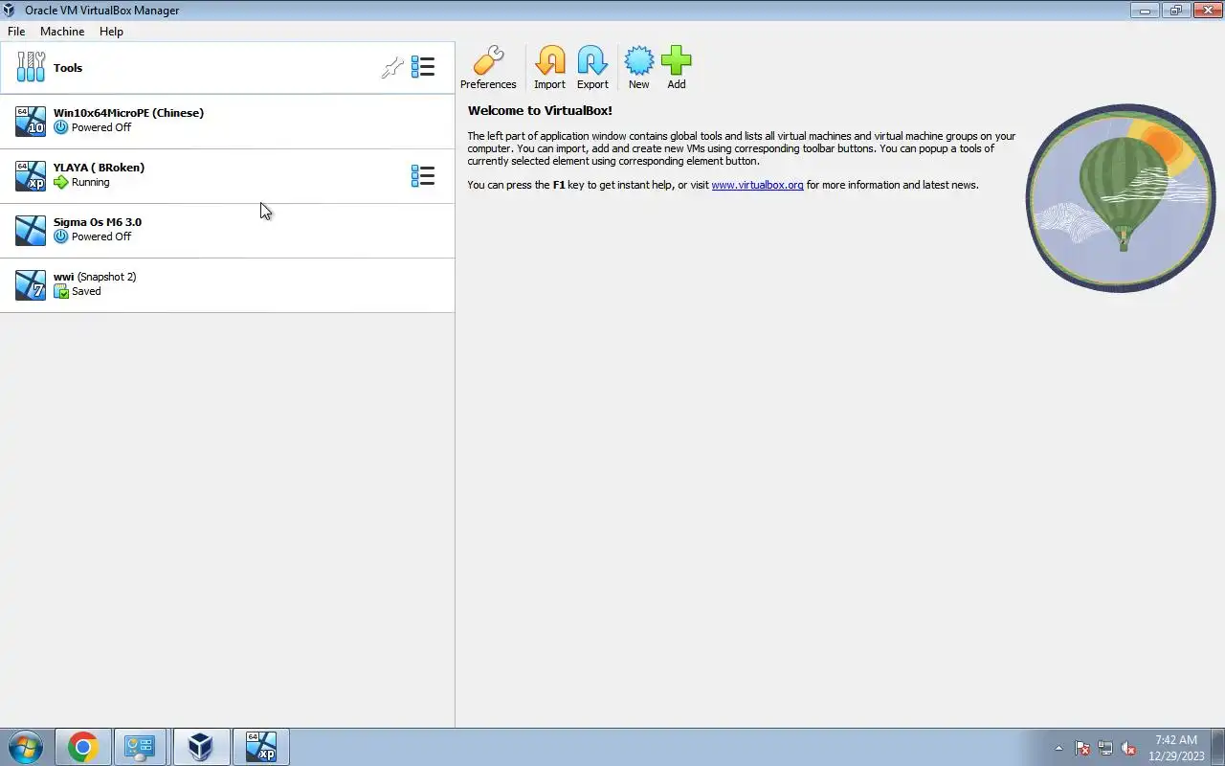Image resolution: width=1225 pixels, height=766 pixels.
Task: Click Powered Off text under Win10x64MicroPE
Action: [101, 127]
